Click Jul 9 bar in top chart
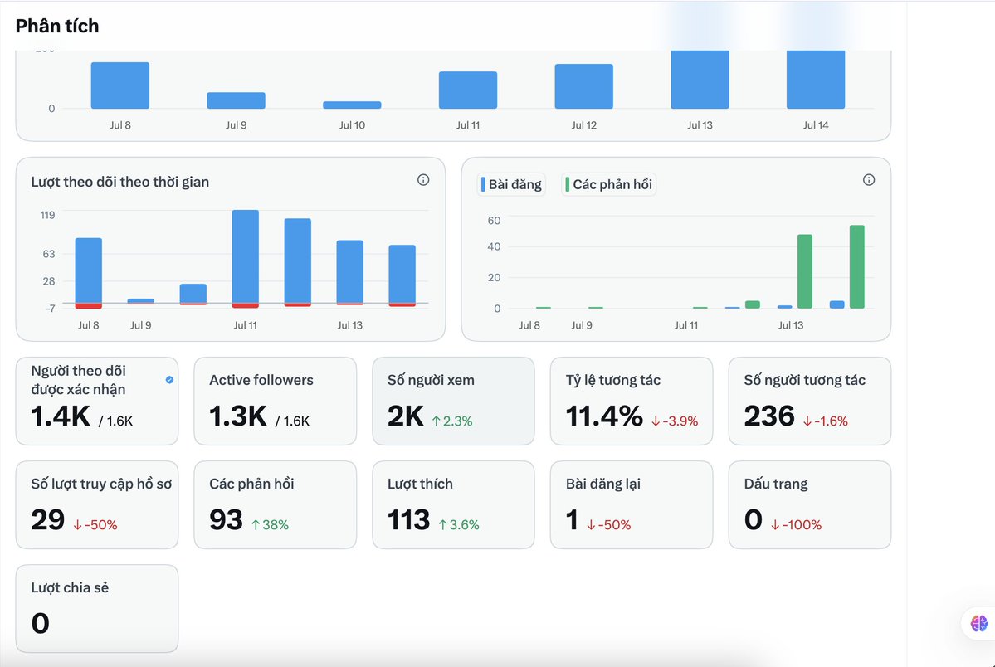The height and width of the screenshot is (667, 995). (x=236, y=100)
